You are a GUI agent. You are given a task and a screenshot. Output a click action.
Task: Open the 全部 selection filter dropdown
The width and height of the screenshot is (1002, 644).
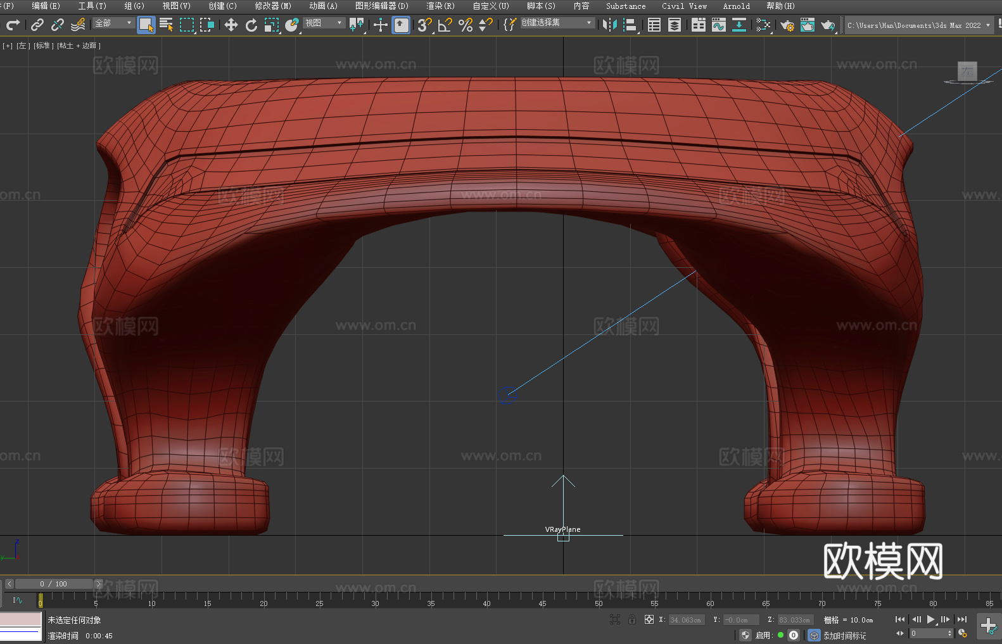113,23
